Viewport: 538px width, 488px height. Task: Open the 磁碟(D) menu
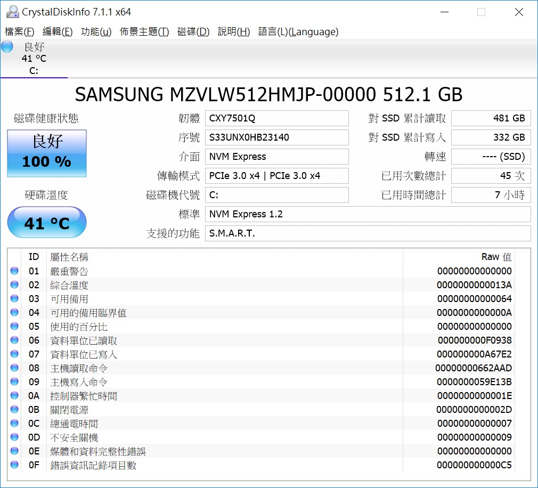[x=193, y=31]
